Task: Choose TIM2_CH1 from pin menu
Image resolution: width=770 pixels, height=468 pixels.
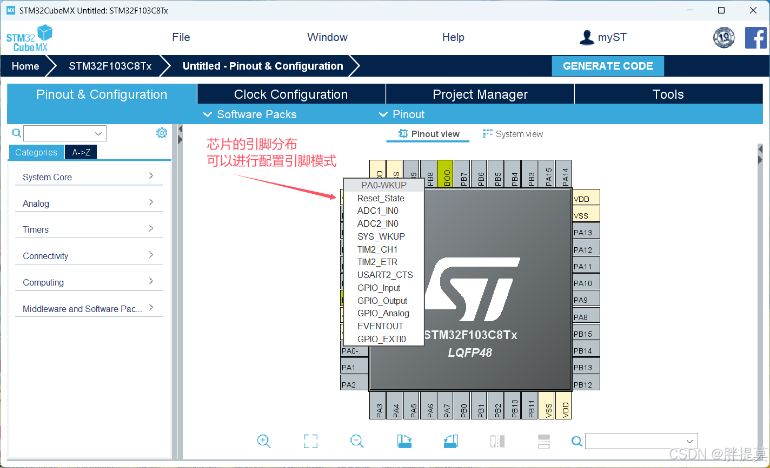Action: click(383, 249)
